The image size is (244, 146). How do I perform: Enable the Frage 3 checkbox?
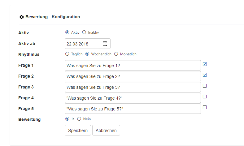(205, 86)
